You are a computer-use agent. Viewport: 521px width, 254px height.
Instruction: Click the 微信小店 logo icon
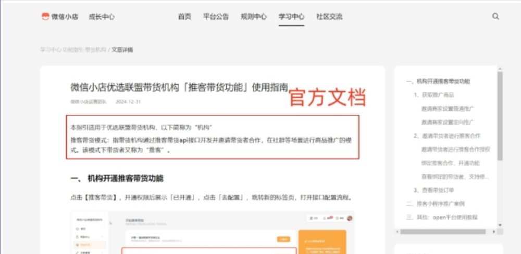(45, 17)
